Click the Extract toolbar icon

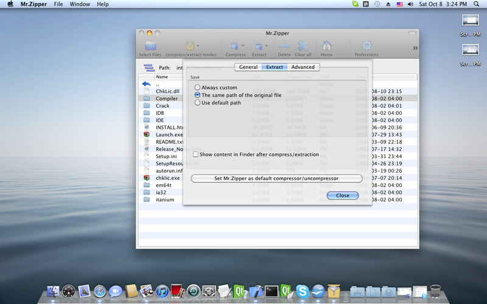coord(258,46)
